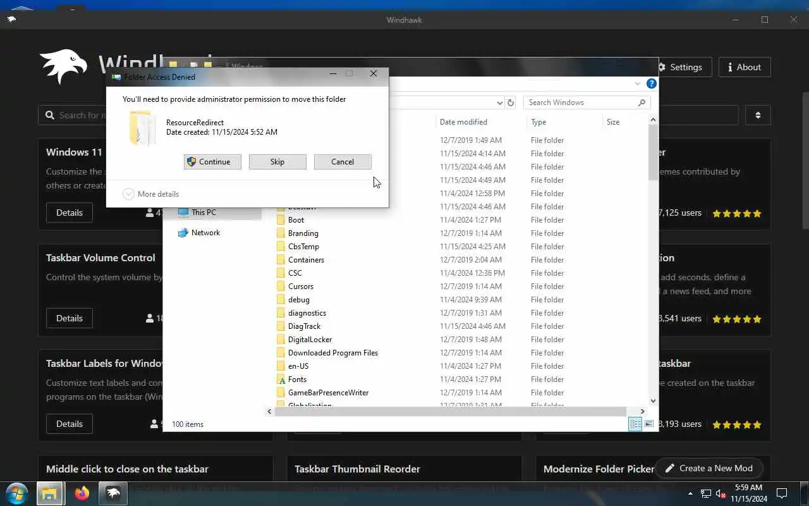The width and height of the screenshot is (809, 506).
Task: Click the muted volume tray icon
Action: point(721,493)
